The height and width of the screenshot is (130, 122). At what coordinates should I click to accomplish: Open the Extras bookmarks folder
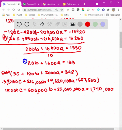coord(65,15)
